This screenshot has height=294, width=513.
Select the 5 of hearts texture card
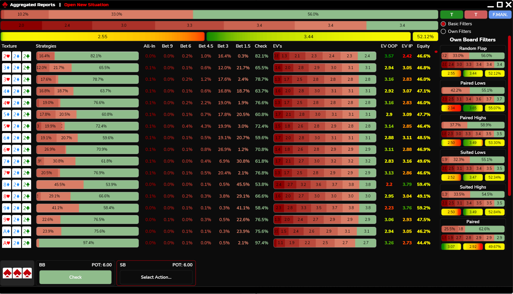click(x=6, y=126)
